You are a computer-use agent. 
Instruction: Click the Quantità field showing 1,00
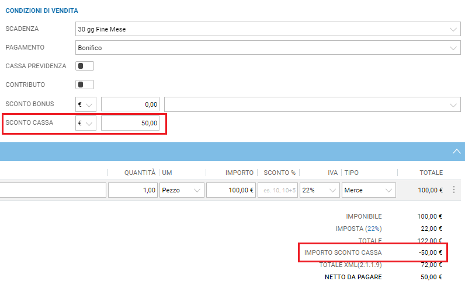click(133, 190)
